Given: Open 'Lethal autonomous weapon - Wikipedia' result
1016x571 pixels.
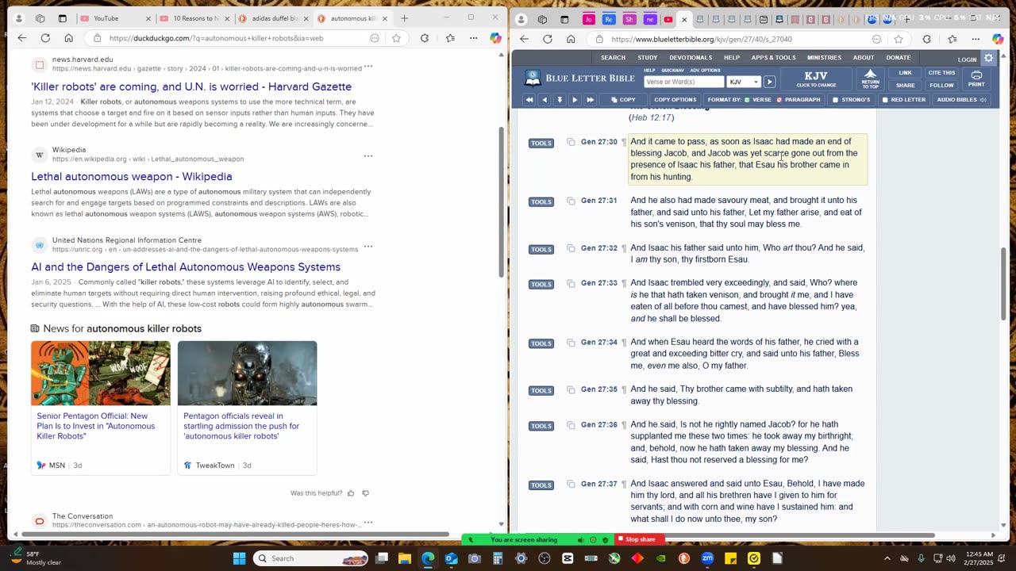Looking at the screenshot, I should (132, 177).
